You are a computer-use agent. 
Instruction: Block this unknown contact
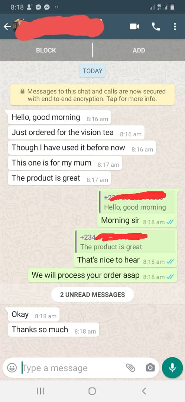pyautogui.click(x=46, y=50)
